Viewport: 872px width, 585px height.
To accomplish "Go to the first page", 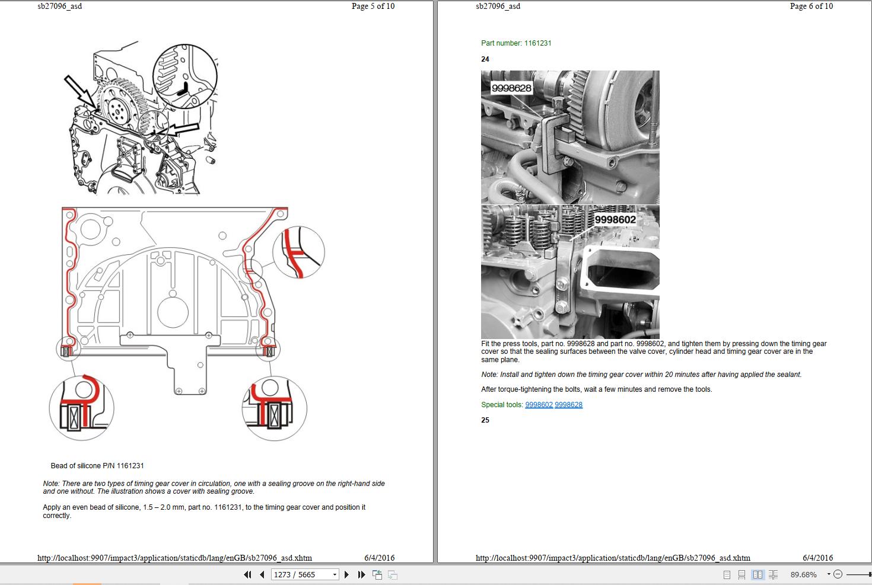I will point(247,574).
